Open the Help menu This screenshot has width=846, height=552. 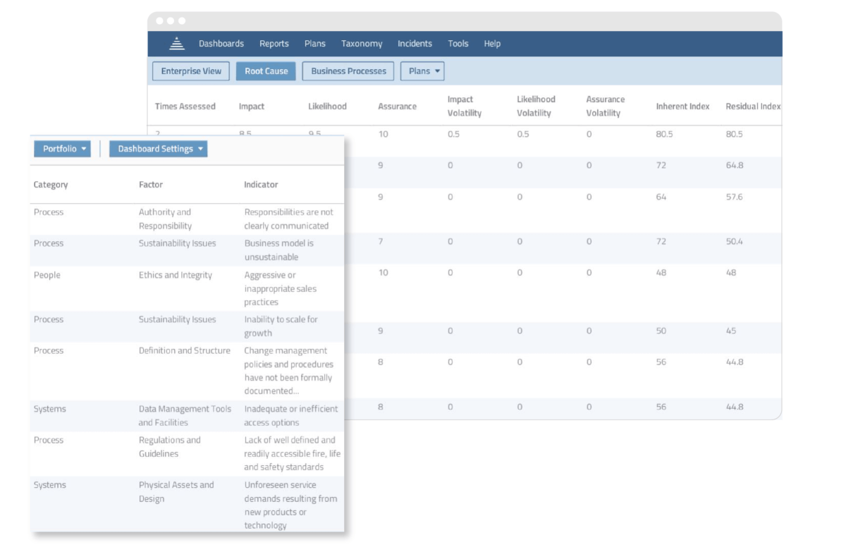pos(492,43)
